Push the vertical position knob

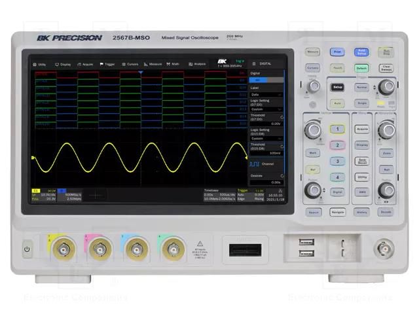tap(313, 190)
